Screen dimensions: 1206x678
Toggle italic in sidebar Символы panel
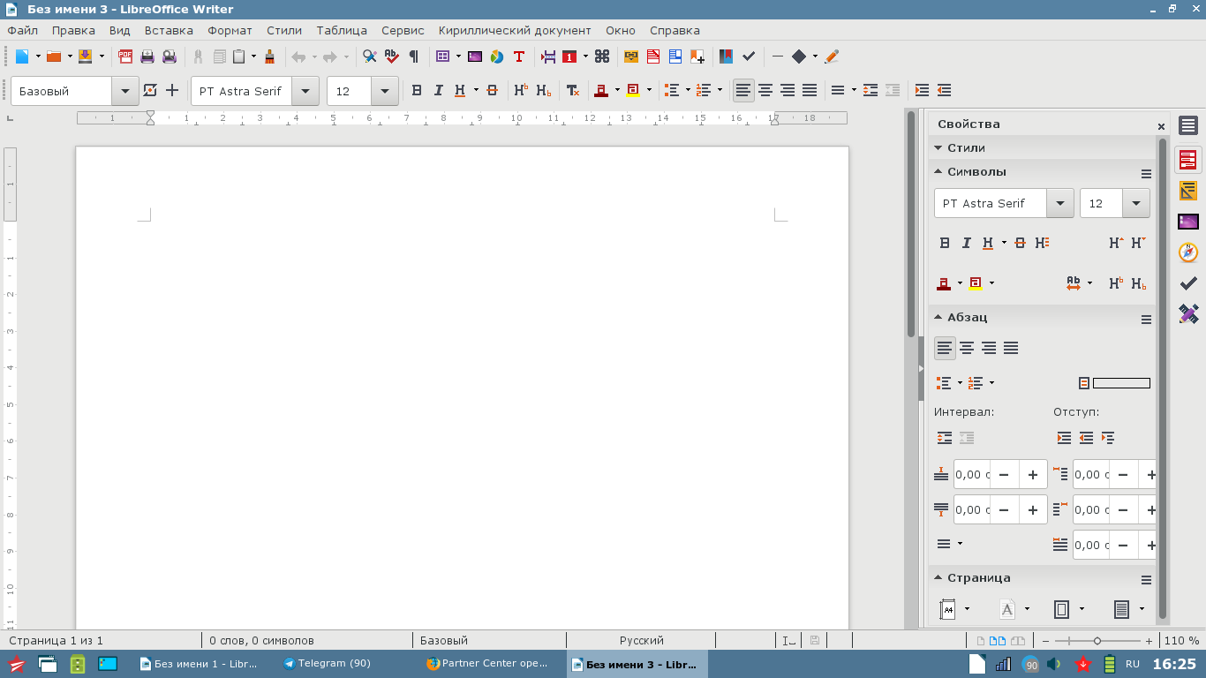tap(967, 243)
